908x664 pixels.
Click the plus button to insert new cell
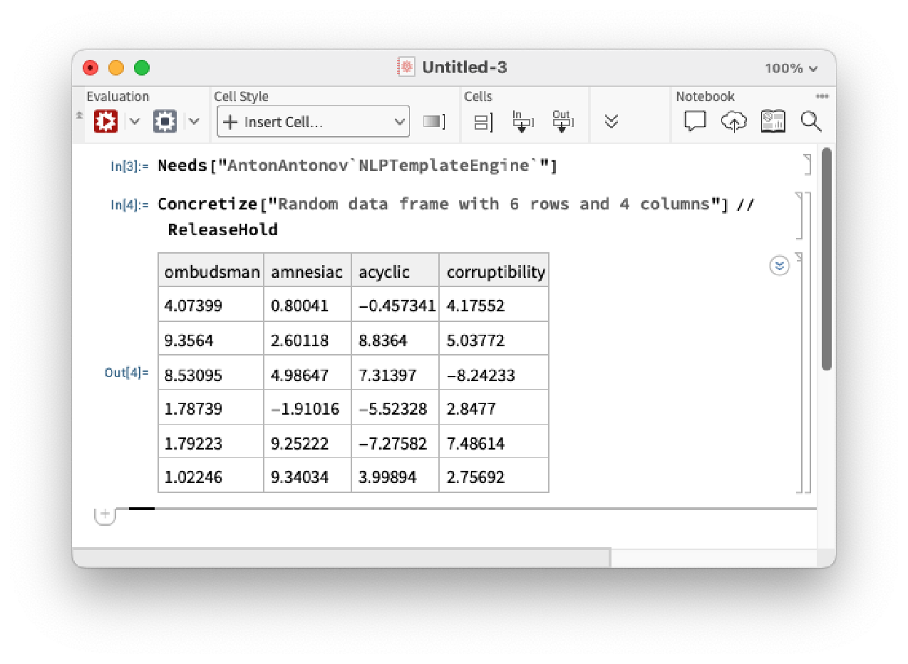[105, 514]
